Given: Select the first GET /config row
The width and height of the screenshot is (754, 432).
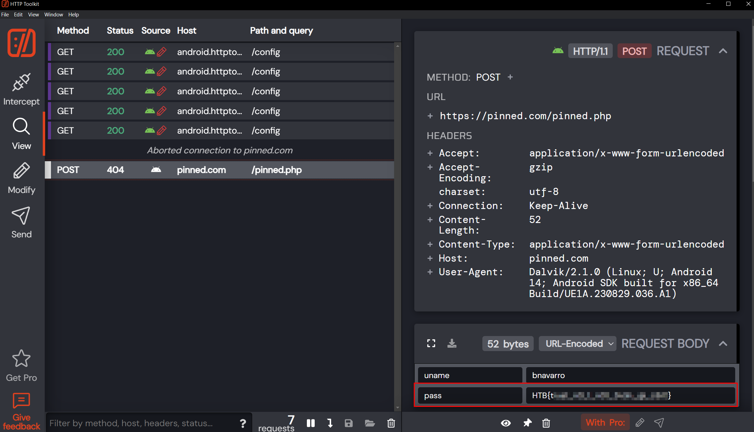Looking at the screenshot, I should 221,52.
